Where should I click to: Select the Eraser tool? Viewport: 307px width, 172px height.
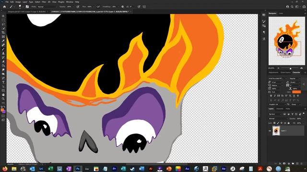coord(3,62)
